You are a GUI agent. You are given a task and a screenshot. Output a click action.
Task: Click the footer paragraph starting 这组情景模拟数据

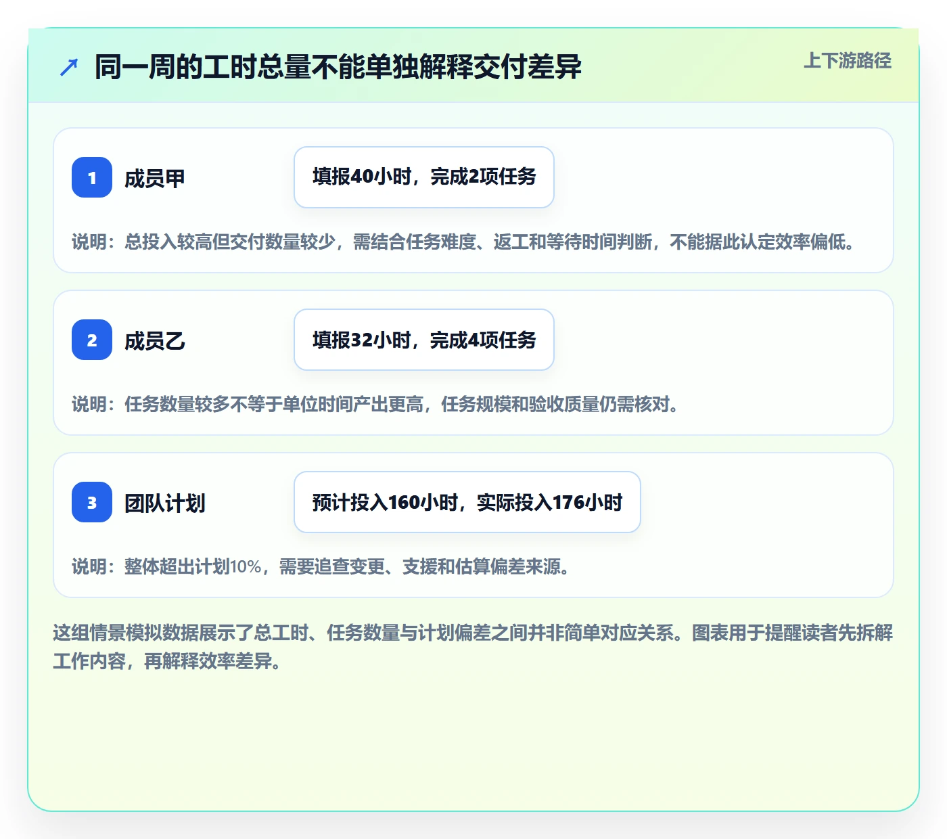click(473, 647)
